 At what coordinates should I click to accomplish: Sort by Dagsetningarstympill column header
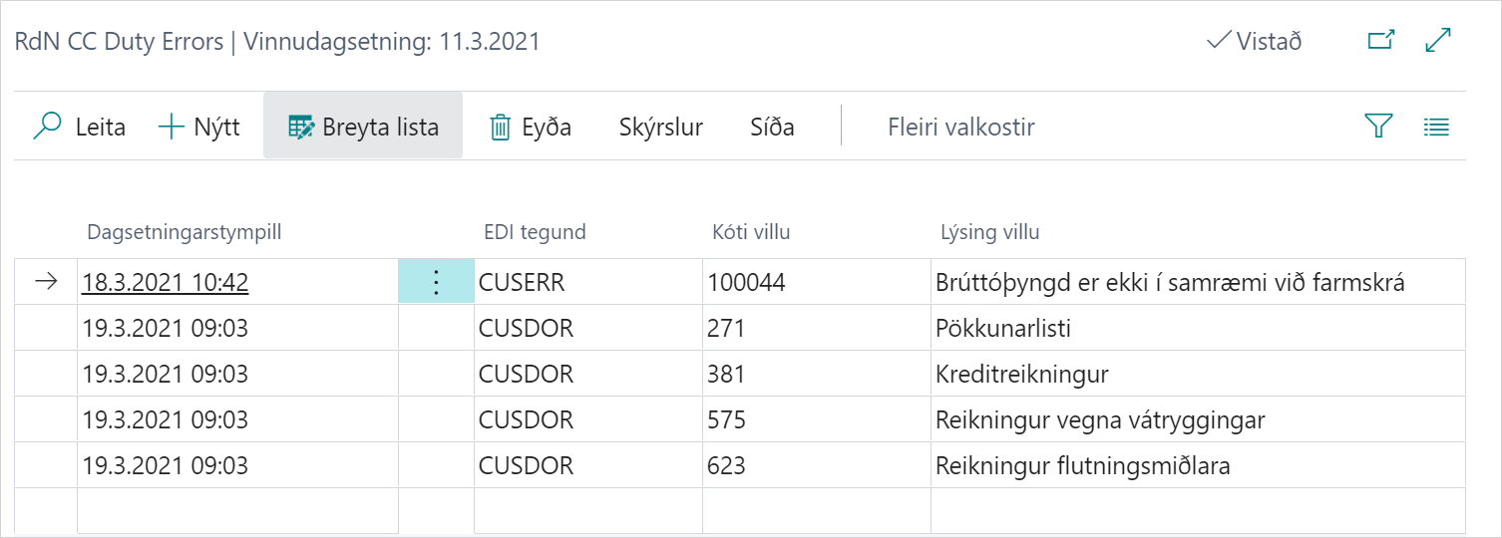(x=185, y=233)
